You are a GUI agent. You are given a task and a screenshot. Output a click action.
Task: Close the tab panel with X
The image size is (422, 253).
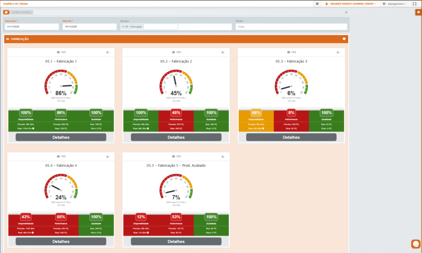[x=346, y=12]
